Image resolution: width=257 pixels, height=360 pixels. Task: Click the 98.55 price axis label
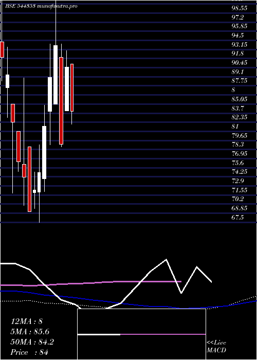point(240,8)
